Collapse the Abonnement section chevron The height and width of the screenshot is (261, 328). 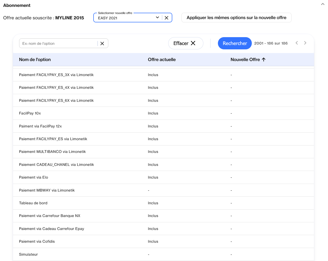point(323,4)
